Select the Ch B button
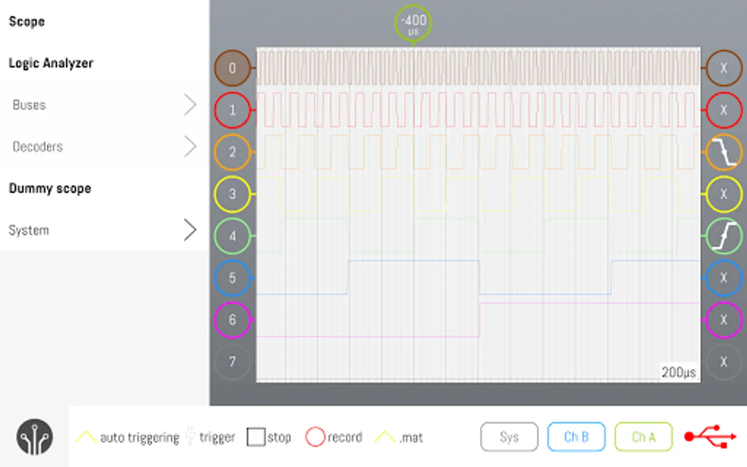Screen dimensions: 747x467 [576, 437]
